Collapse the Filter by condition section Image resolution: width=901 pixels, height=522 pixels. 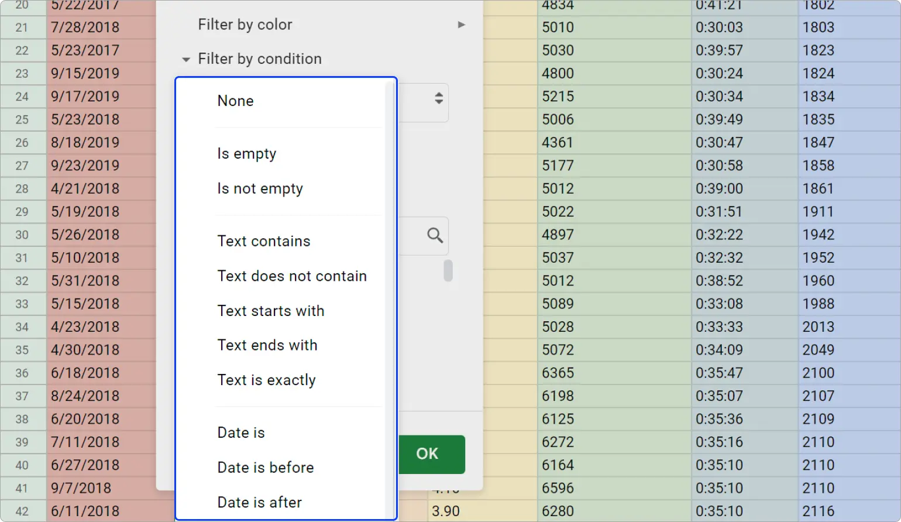pos(185,59)
